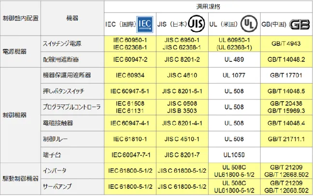This screenshot has width=313, height=196.
Task: Click the circular JIS logo
Action: click(x=197, y=24)
